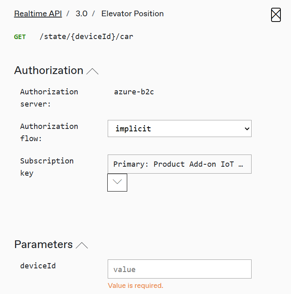Image resolution: width=291 pixels, height=294 pixels.
Task: Click the GET method label
Action: [20, 37]
